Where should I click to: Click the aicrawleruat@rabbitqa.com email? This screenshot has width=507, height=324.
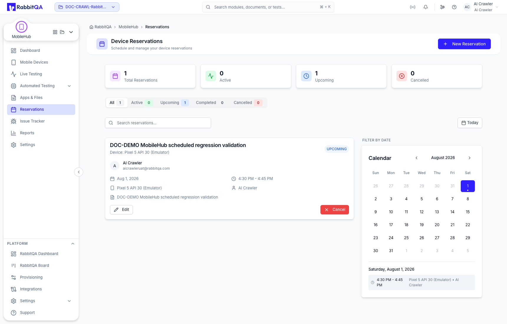(146, 168)
